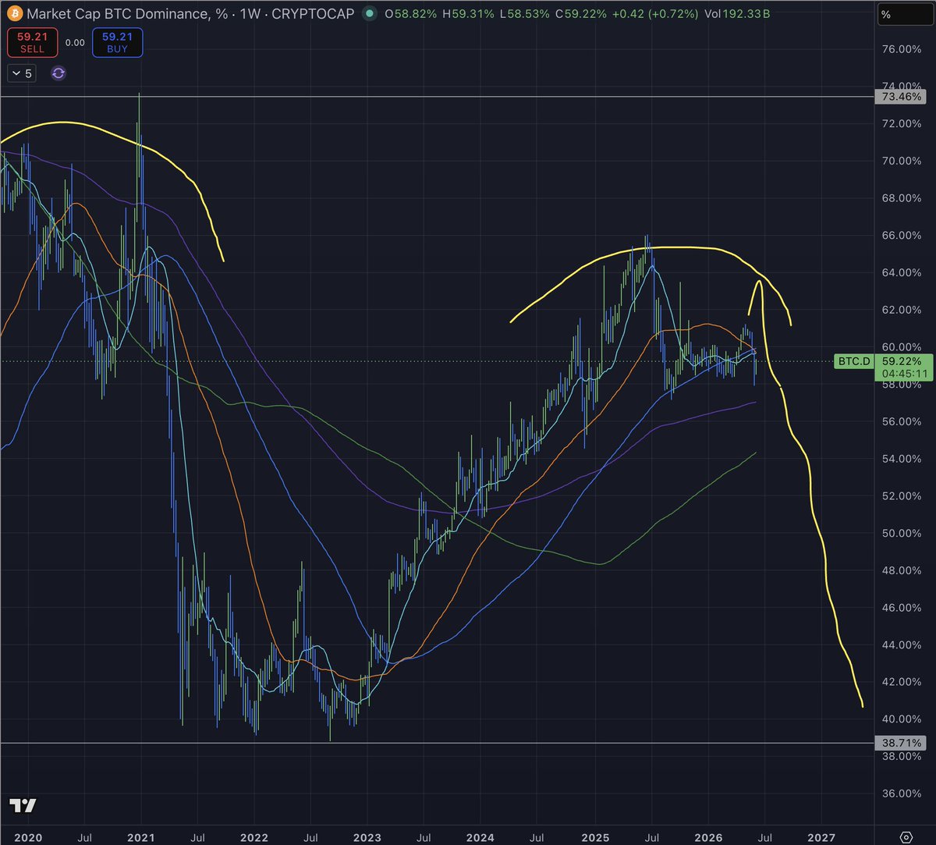Click the Bitcoin symbol icon in chart header
The height and width of the screenshot is (845, 936).
coord(14,13)
